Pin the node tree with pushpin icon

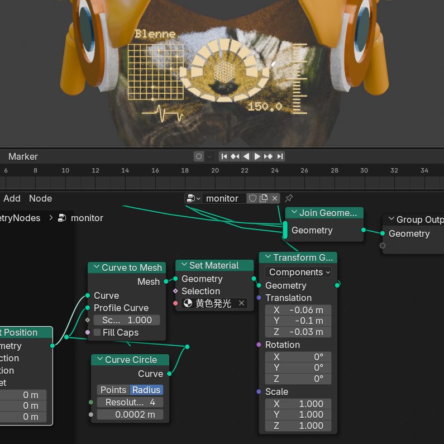click(x=289, y=198)
